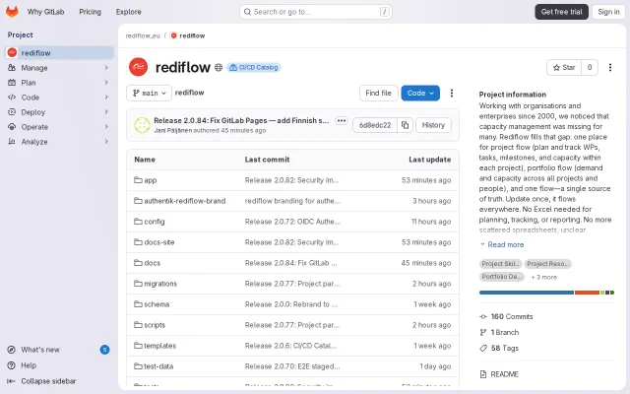Image resolution: width=630 pixels, height=394 pixels.
Task: Click the Operate icon in sidebar
Action: [x=12, y=127]
